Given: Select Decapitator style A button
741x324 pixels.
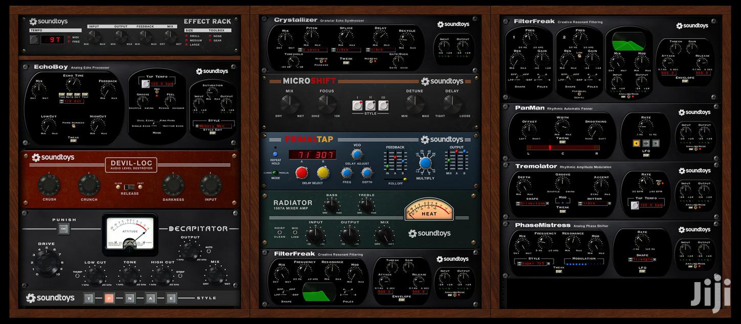Looking at the screenshot, I should (150, 298).
